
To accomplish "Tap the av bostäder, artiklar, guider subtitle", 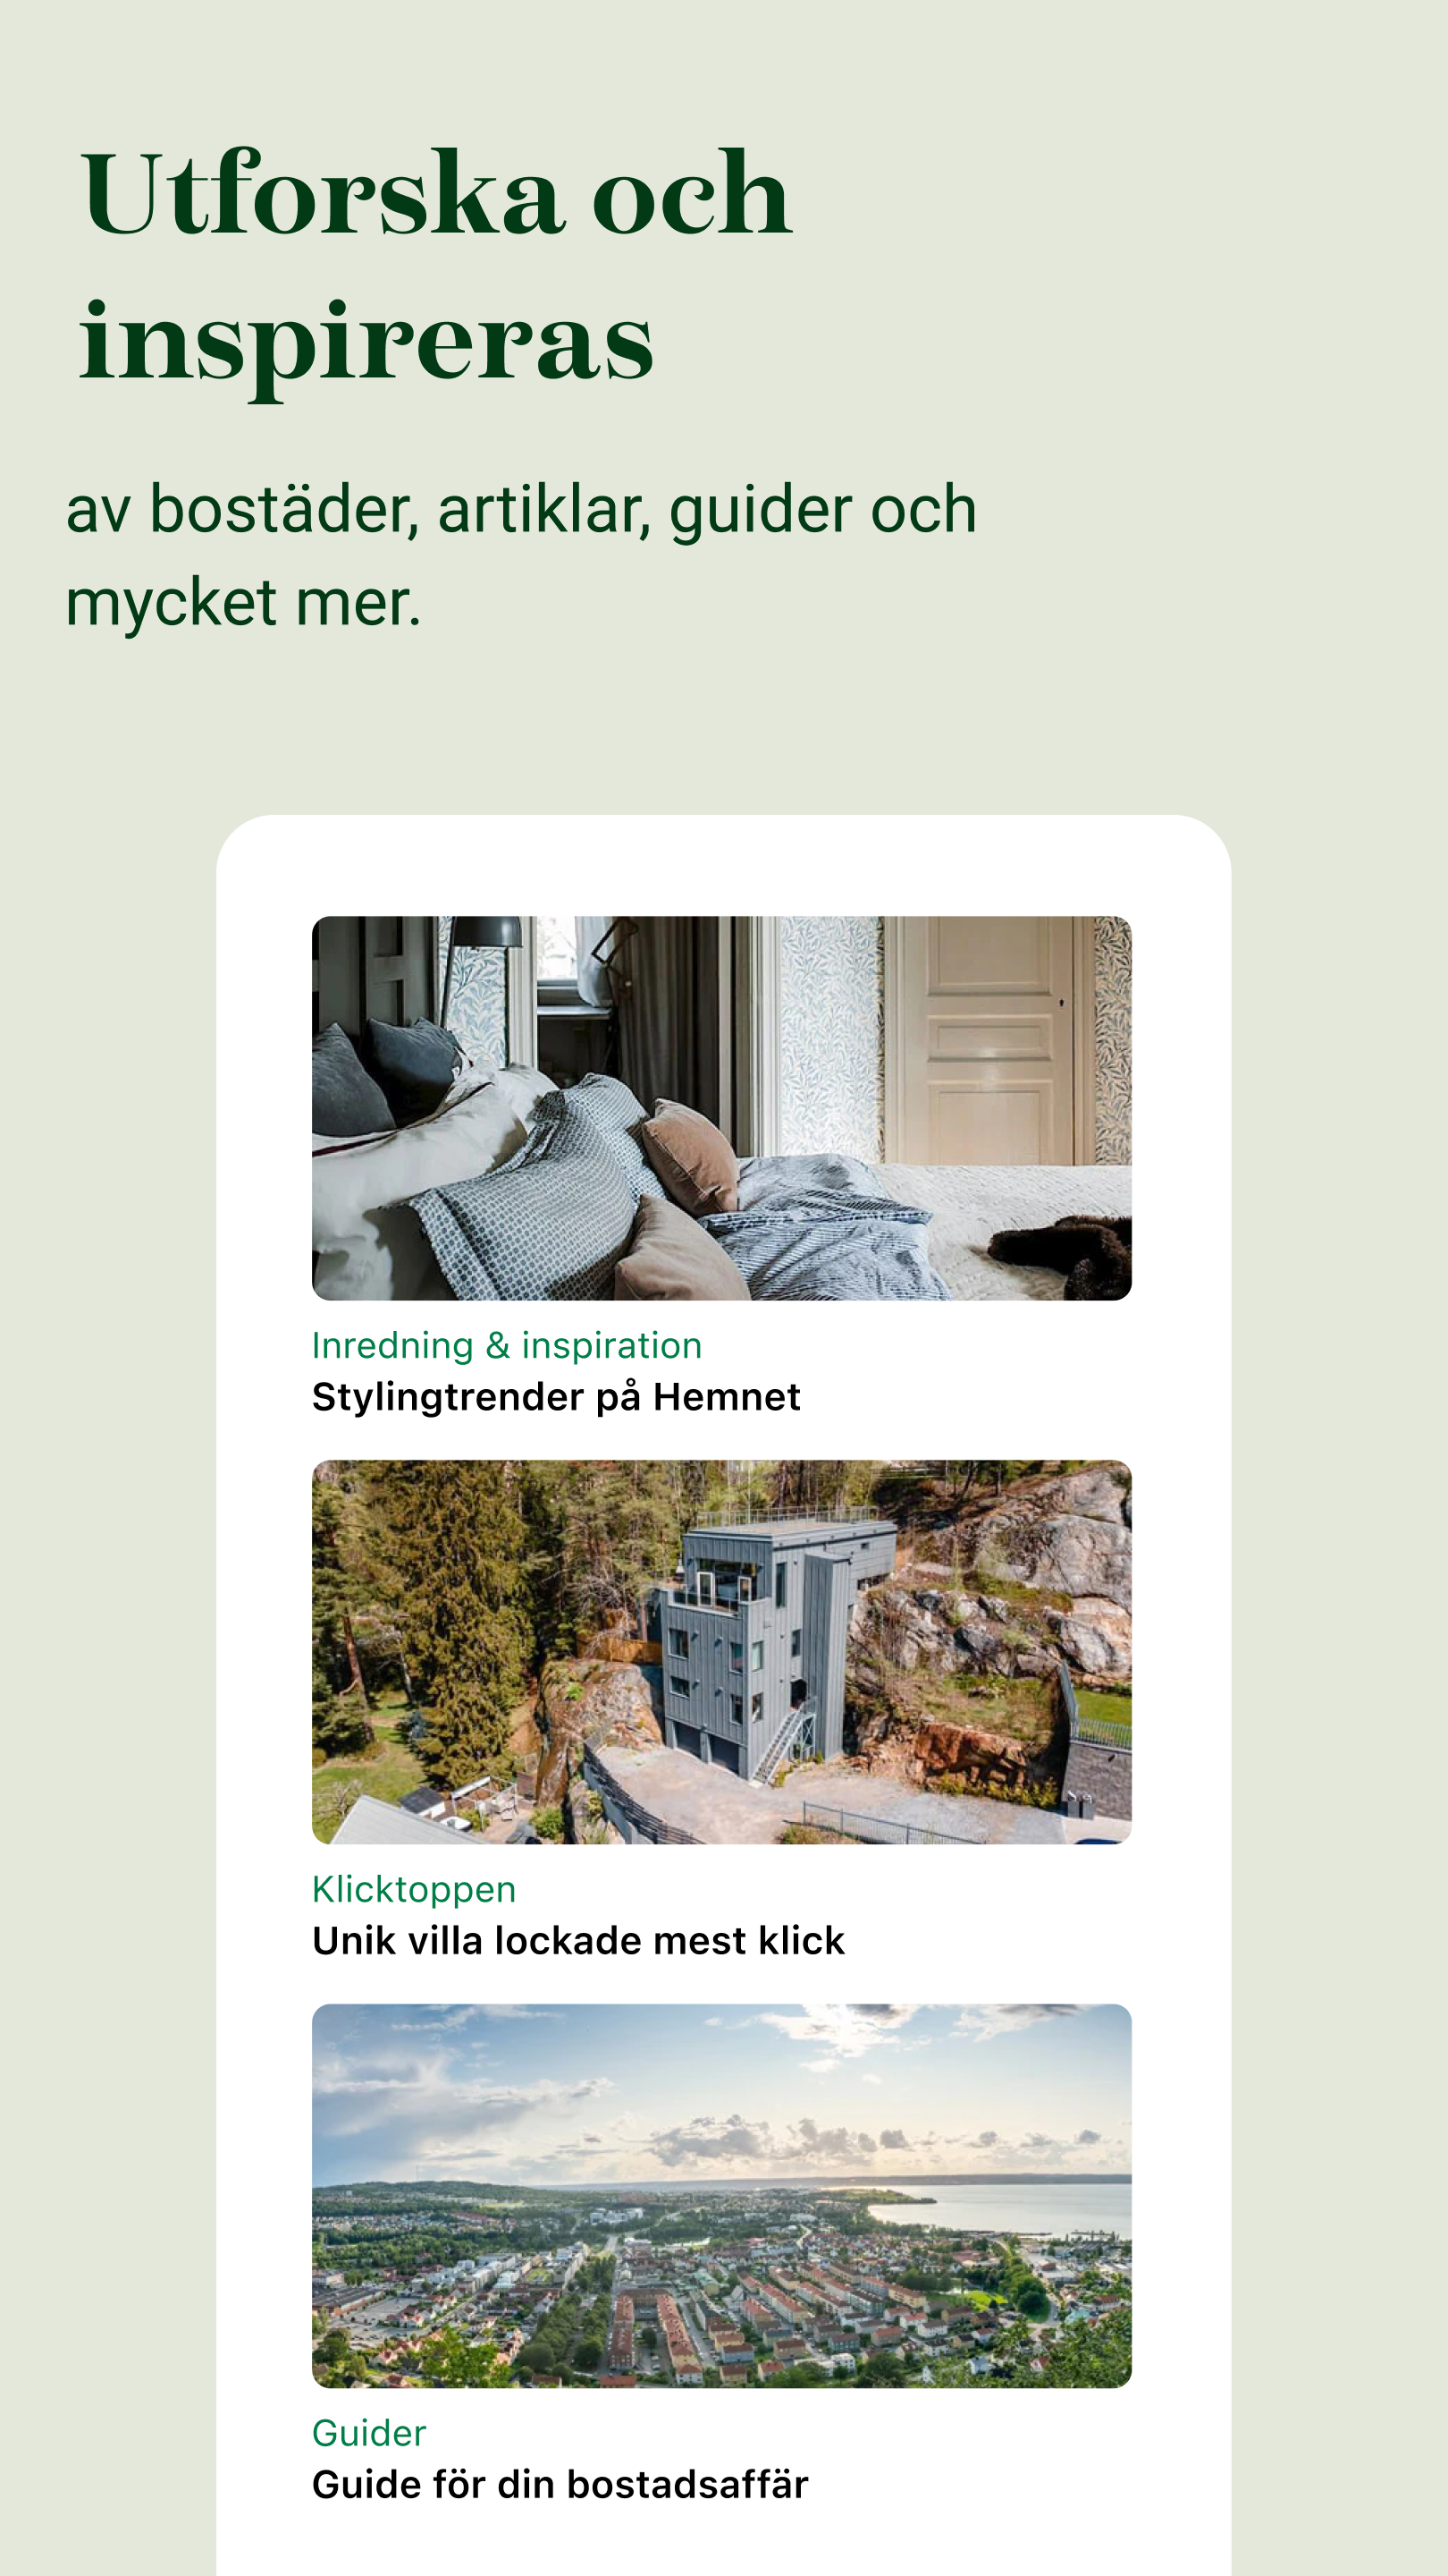I will click(520, 555).
